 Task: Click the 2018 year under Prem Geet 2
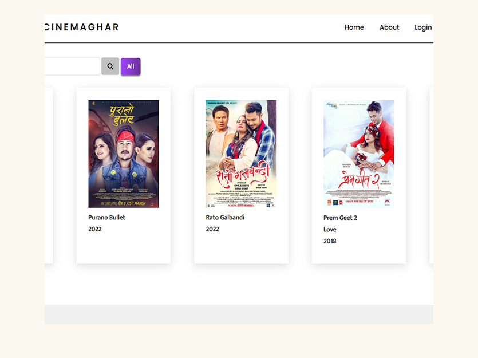coord(330,241)
